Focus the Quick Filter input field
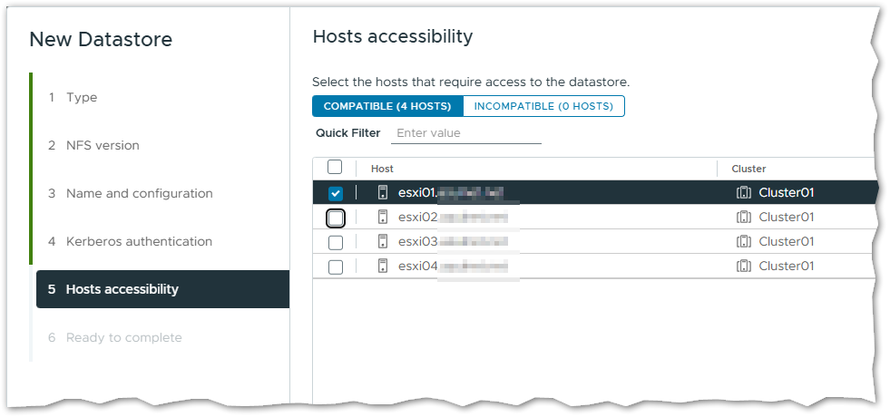The image size is (890, 417). coord(465,133)
